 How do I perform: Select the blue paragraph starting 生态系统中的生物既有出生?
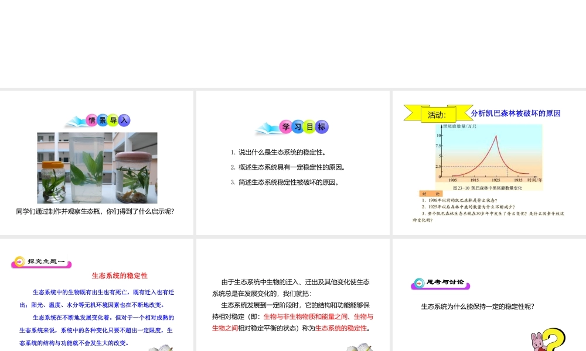point(97,298)
